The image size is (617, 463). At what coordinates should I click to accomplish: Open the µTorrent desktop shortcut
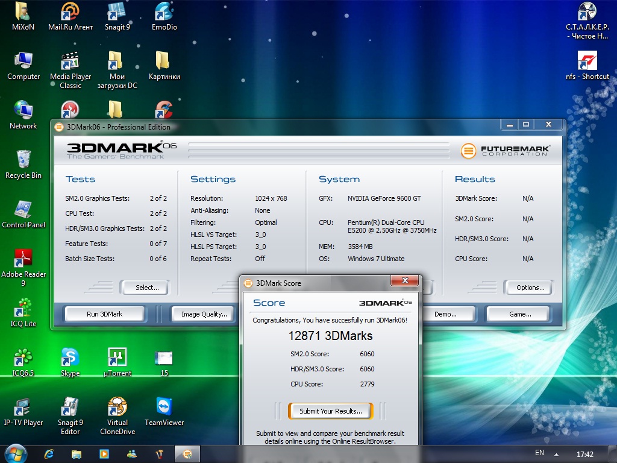click(117, 362)
